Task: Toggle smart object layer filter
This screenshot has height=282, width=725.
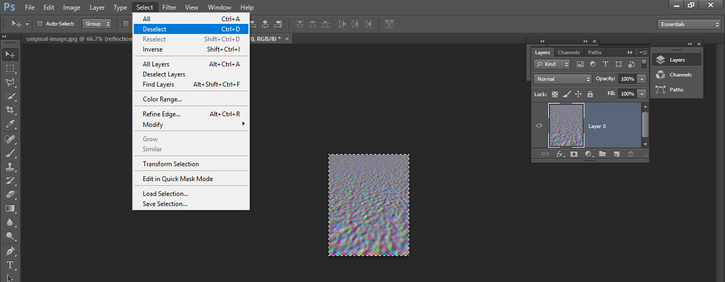Action: tap(631, 64)
